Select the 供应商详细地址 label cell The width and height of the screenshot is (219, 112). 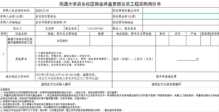pos(127,22)
